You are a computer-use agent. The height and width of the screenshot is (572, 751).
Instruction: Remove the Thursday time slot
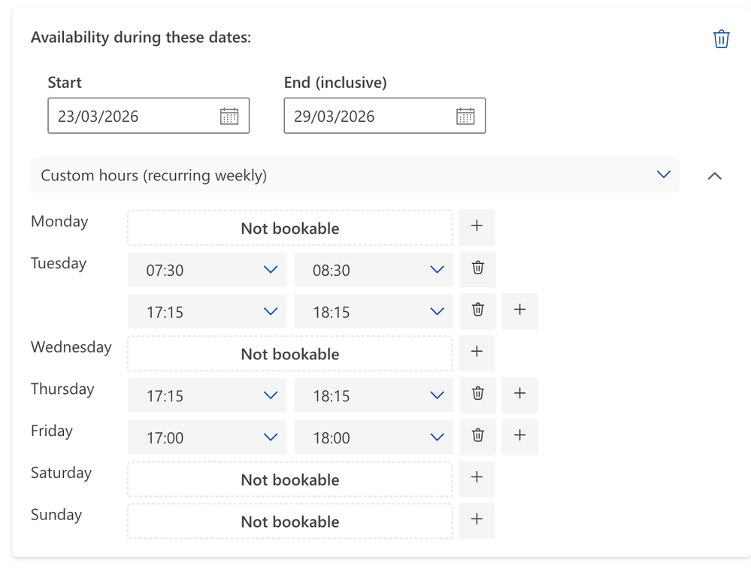(477, 394)
